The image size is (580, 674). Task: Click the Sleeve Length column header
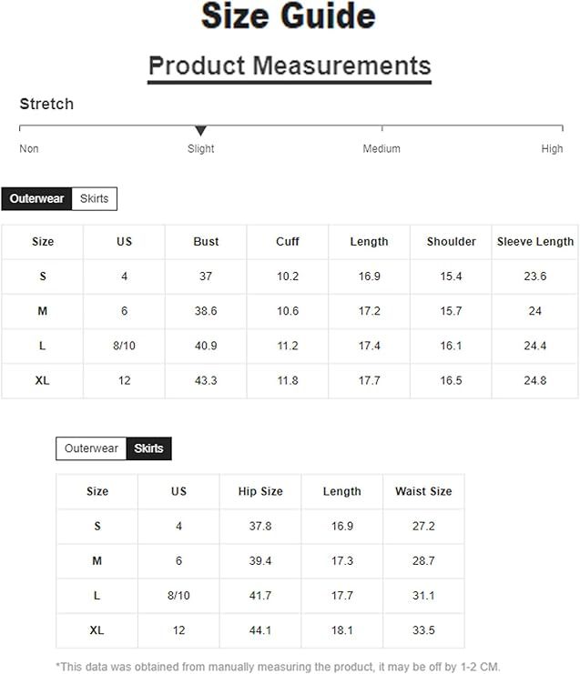(534, 242)
